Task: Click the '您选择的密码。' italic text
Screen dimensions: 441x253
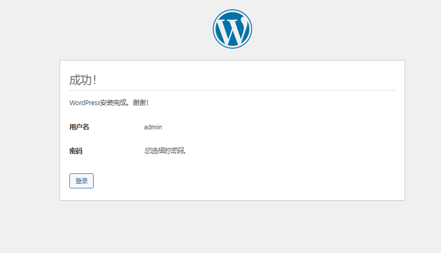Action: [165, 151]
